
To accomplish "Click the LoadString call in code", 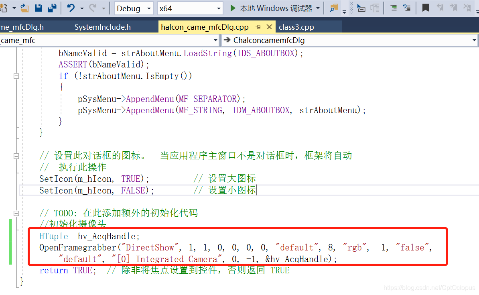I will click(x=208, y=53).
